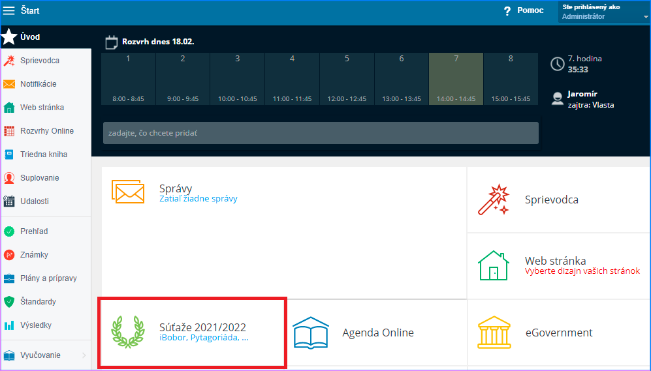Click the 'Súťaže 2021/2022' title

pyautogui.click(x=202, y=327)
